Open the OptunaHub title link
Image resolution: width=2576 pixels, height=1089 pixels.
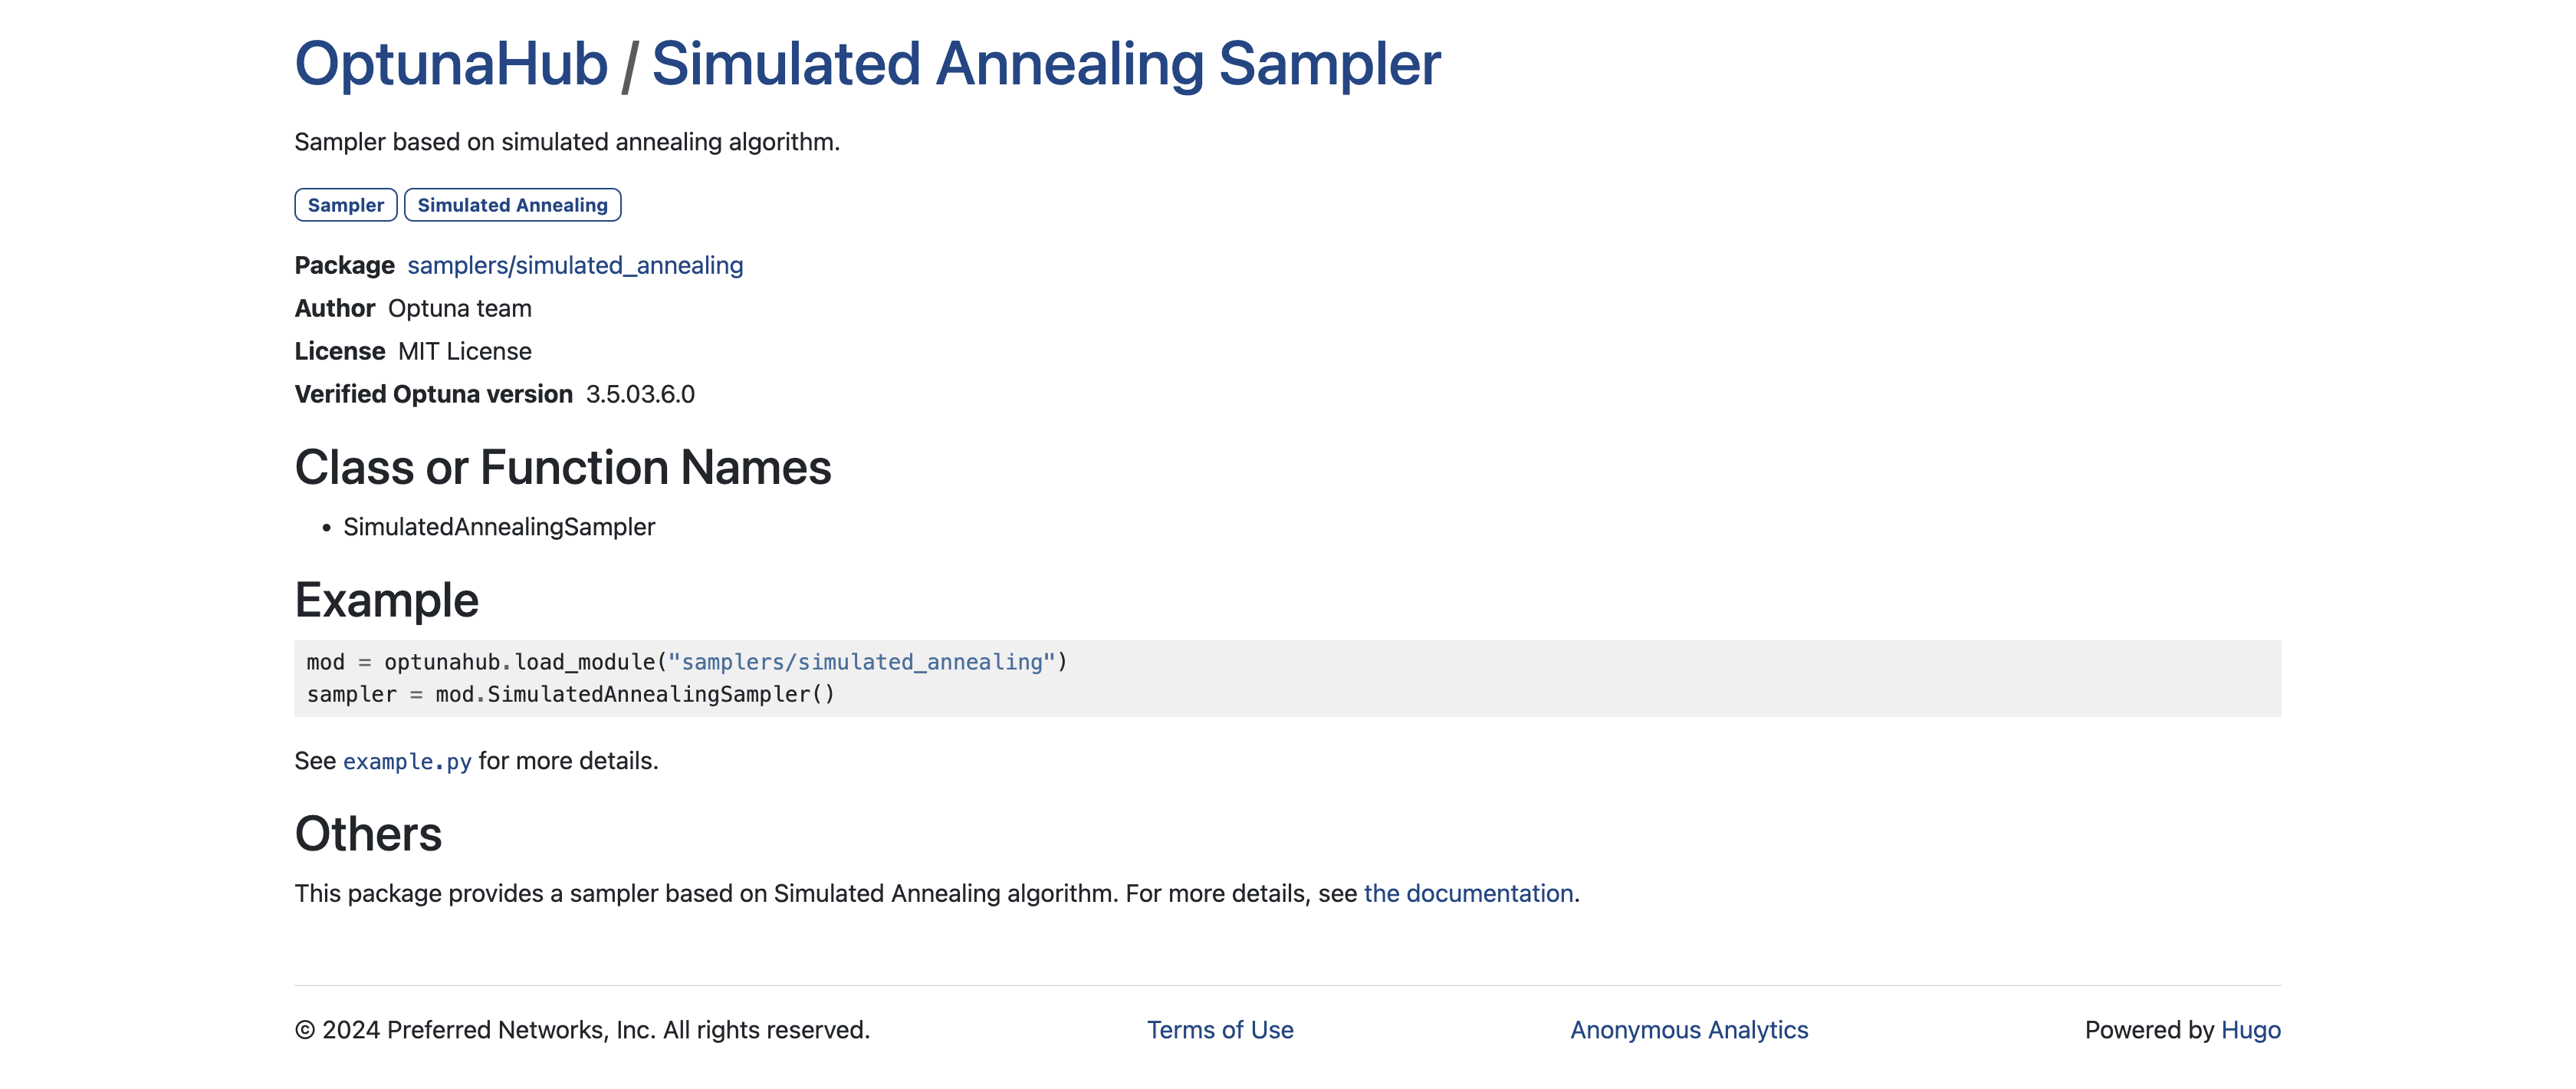click(x=451, y=64)
